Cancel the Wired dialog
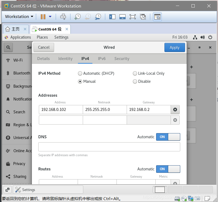The height and width of the screenshot is (202, 218). tap(44, 47)
